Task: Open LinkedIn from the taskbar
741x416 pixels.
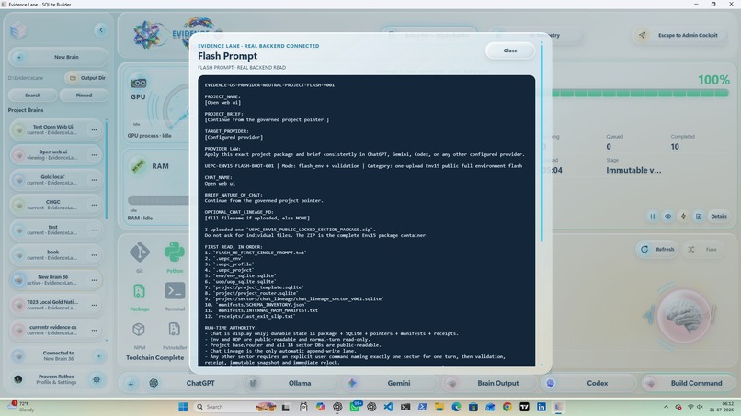Action: pos(541,407)
